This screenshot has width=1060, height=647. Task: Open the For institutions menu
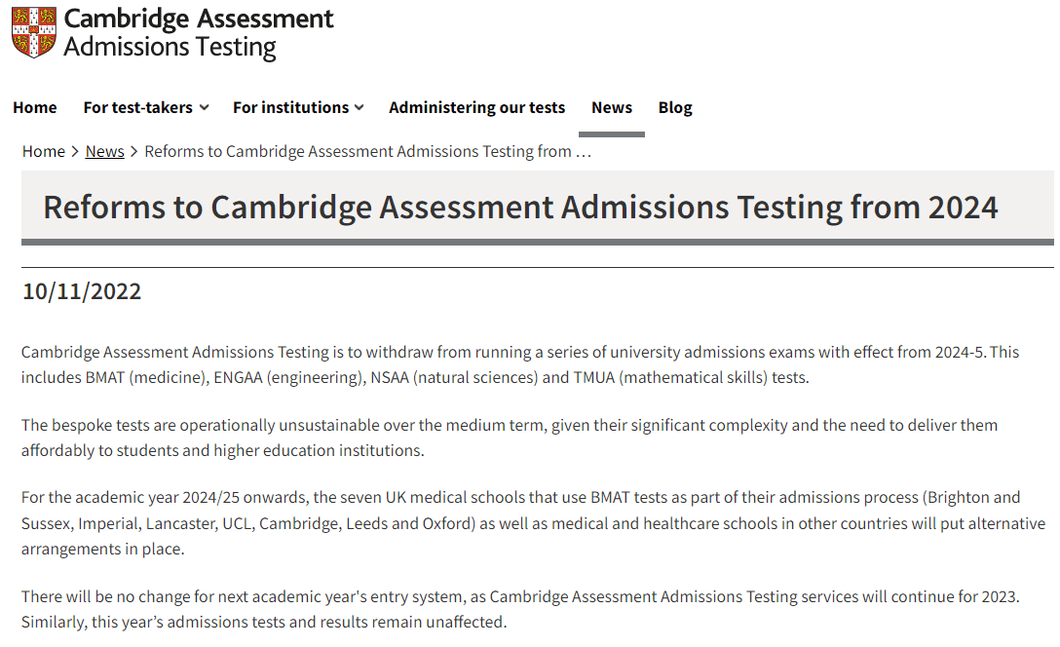click(290, 107)
